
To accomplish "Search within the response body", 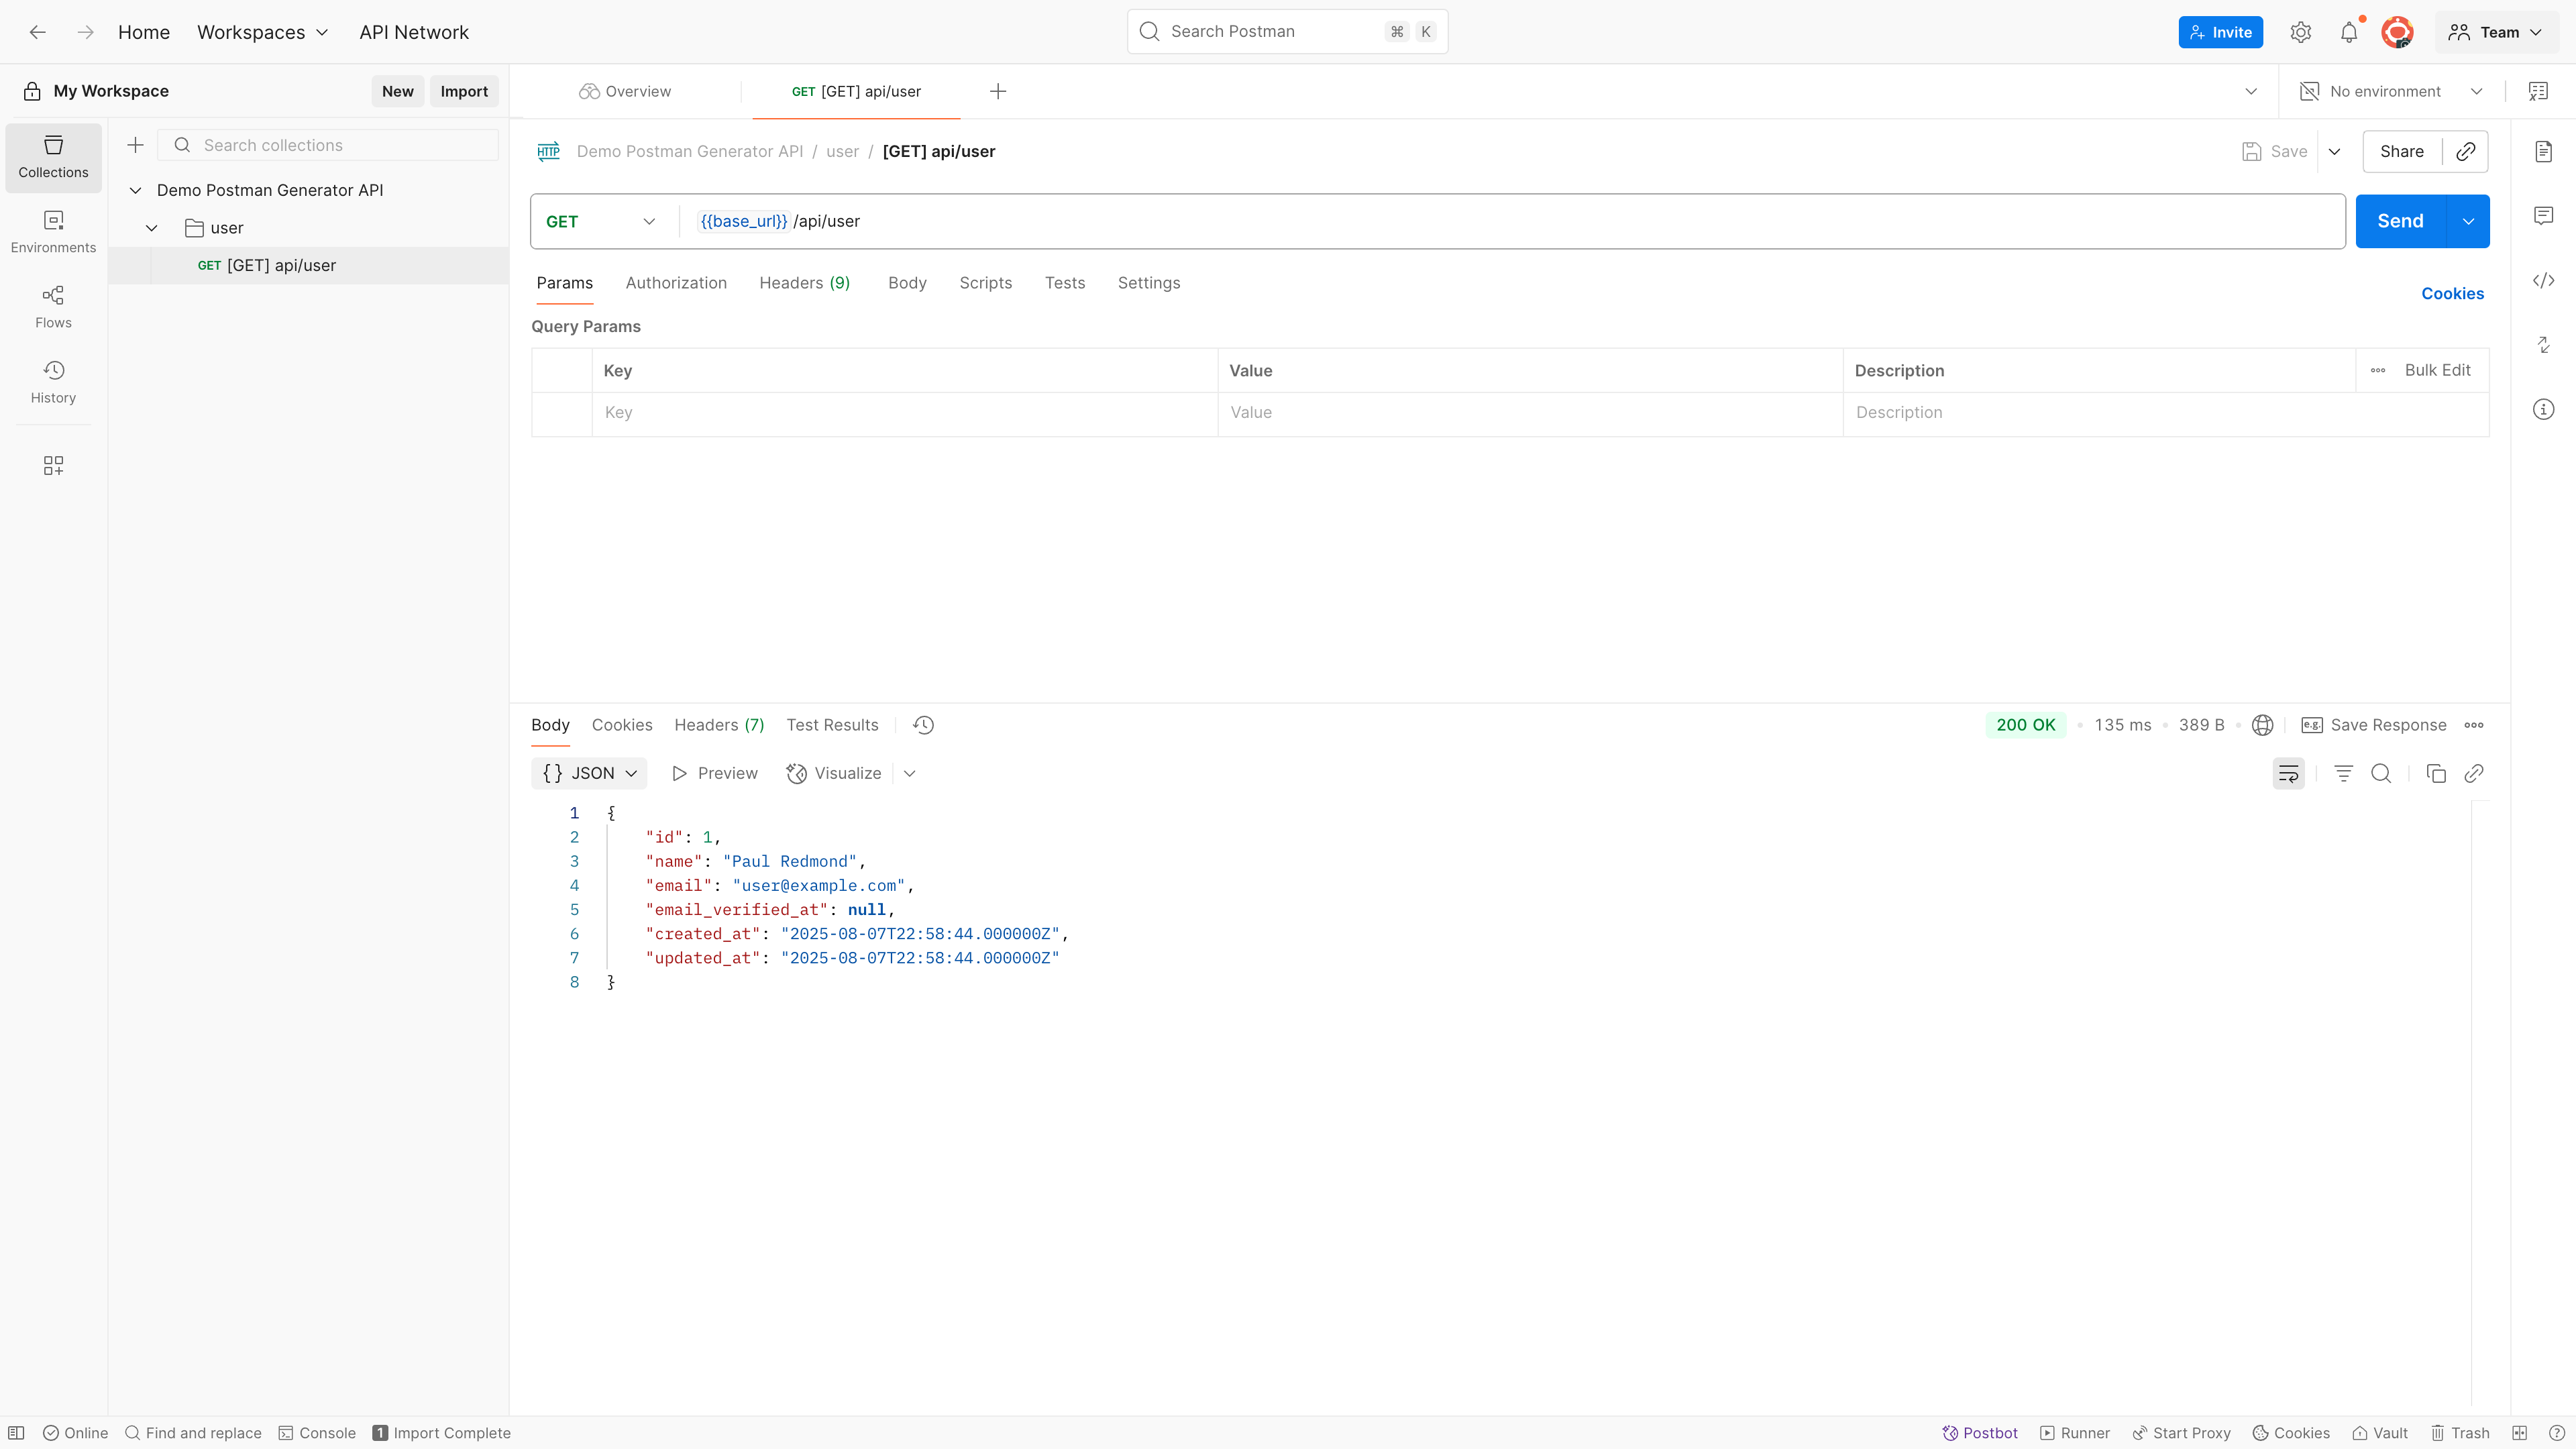I will tap(2381, 773).
